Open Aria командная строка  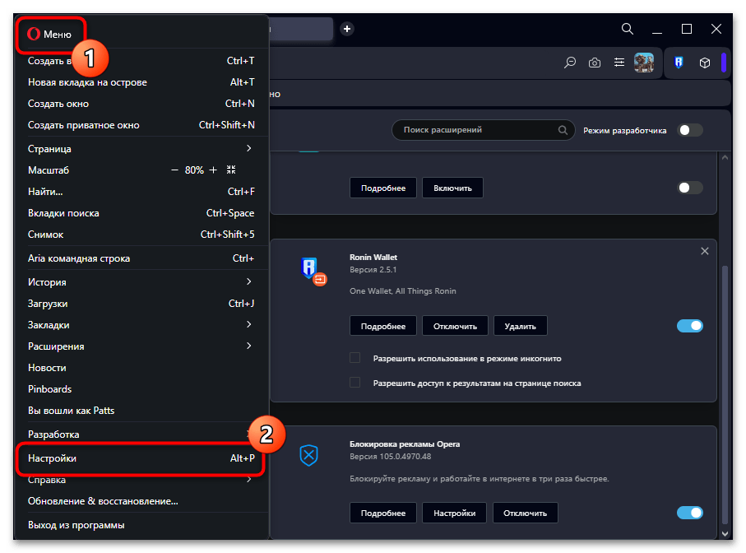[x=141, y=258]
